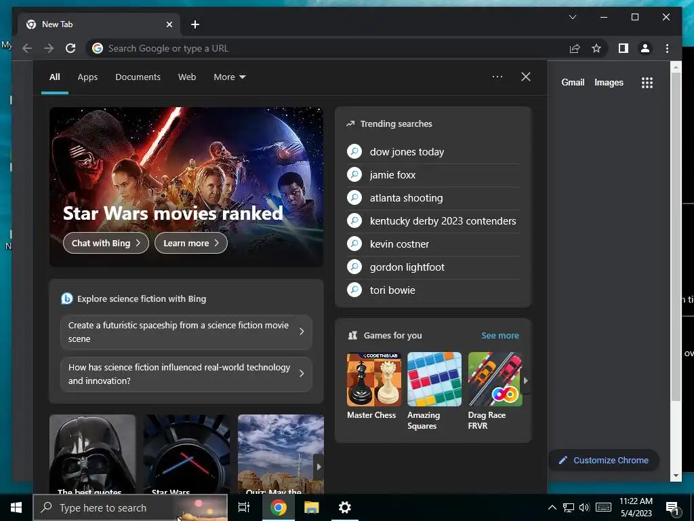
Task: Open Star Wars movies ranked banner
Action: pyautogui.click(x=186, y=187)
